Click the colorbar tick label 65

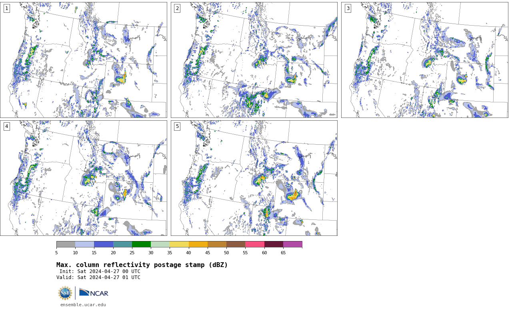pos(283,253)
